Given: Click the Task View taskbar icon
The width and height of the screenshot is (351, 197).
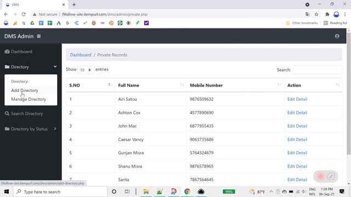Looking at the screenshot, I should pyautogui.click(x=127, y=192).
